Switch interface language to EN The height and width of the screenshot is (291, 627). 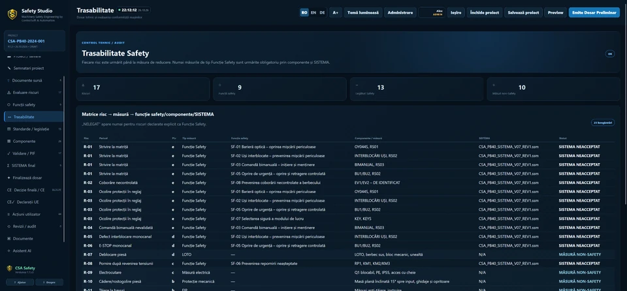(313, 12)
